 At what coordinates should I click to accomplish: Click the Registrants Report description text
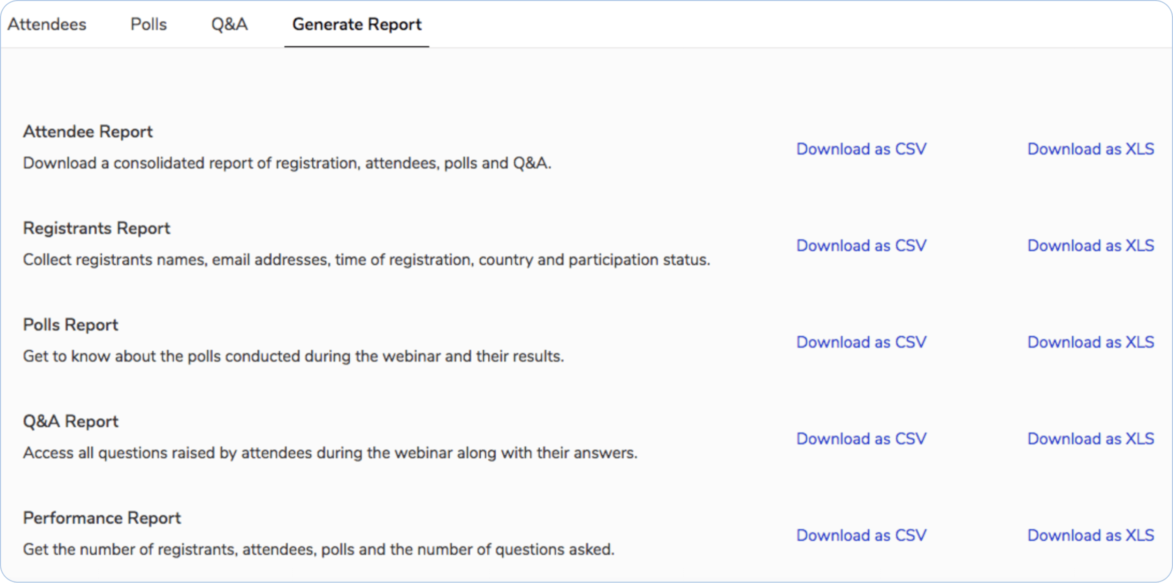pyautogui.click(x=366, y=260)
